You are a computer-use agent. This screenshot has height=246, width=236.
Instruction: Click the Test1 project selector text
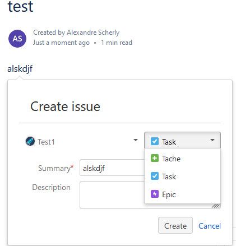pyautogui.click(x=46, y=142)
